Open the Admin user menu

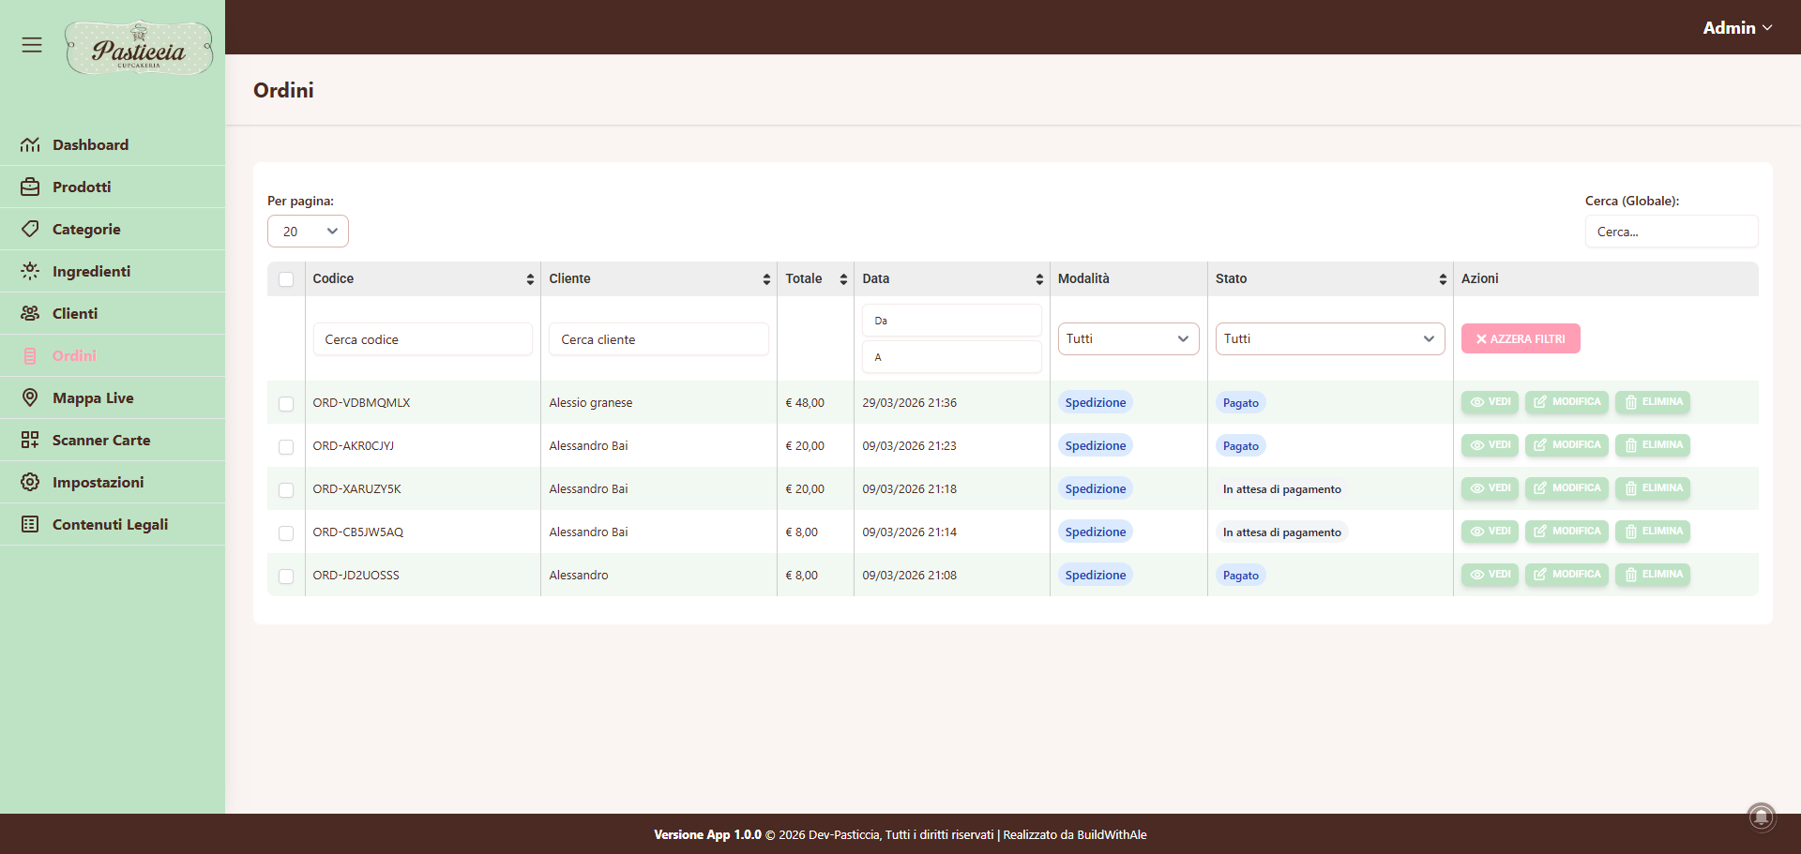click(1737, 28)
